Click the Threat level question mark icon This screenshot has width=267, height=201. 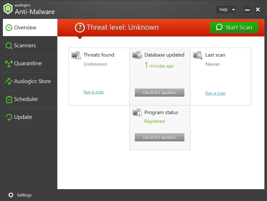pyautogui.click(x=80, y=27)
